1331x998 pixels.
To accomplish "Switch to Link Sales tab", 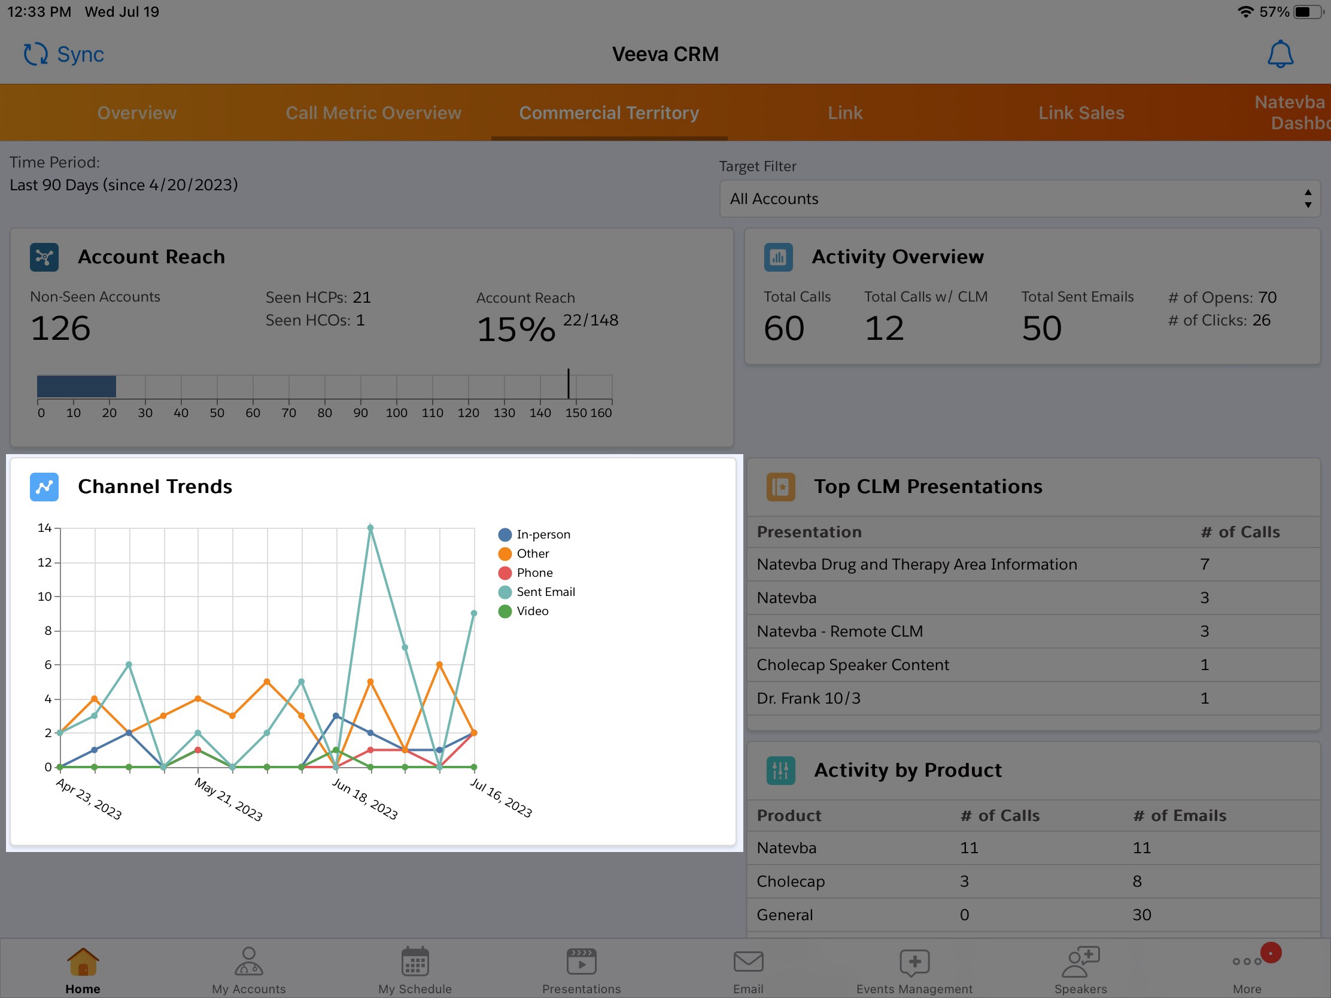I will click(x=1081, y=113).
